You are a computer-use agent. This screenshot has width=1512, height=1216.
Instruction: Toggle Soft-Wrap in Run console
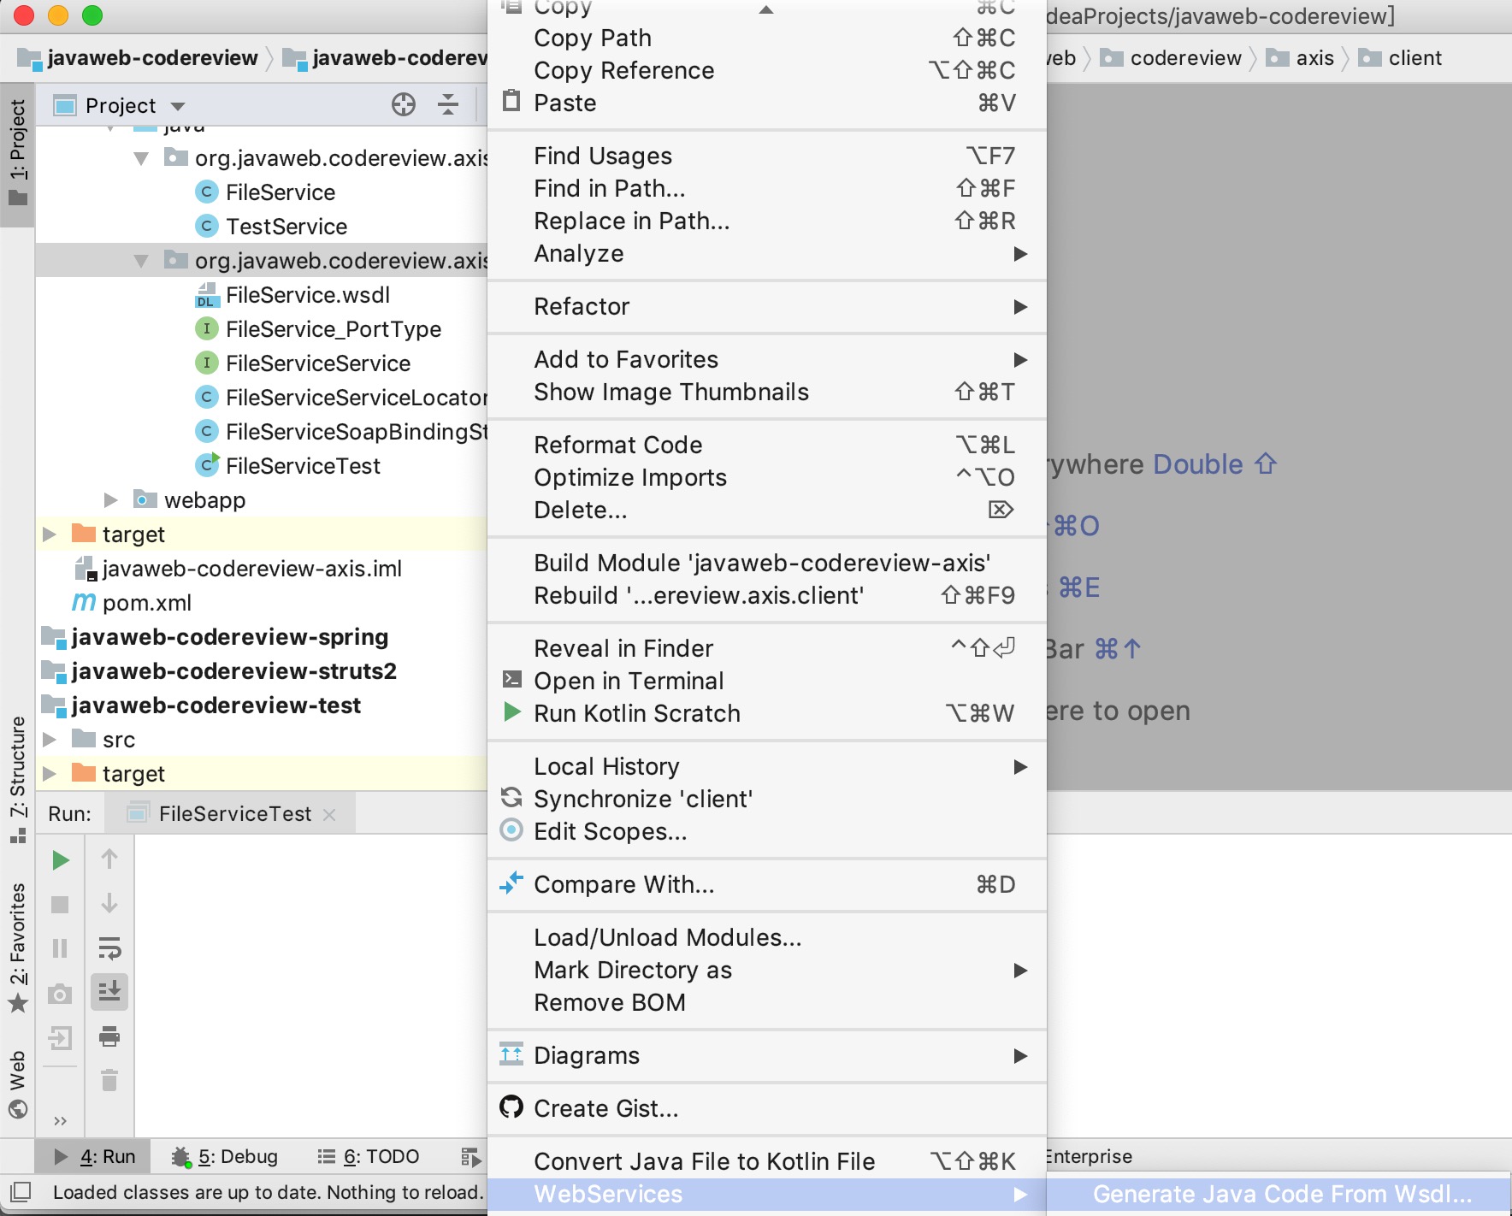tap(109, 947)
